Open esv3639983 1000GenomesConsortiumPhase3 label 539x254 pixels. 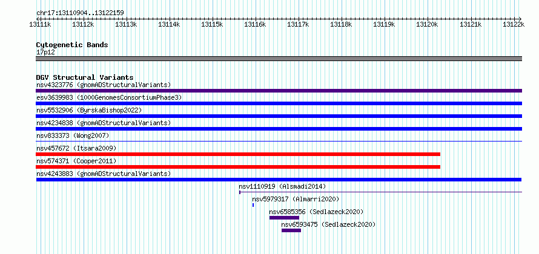[x=109, y=97]
